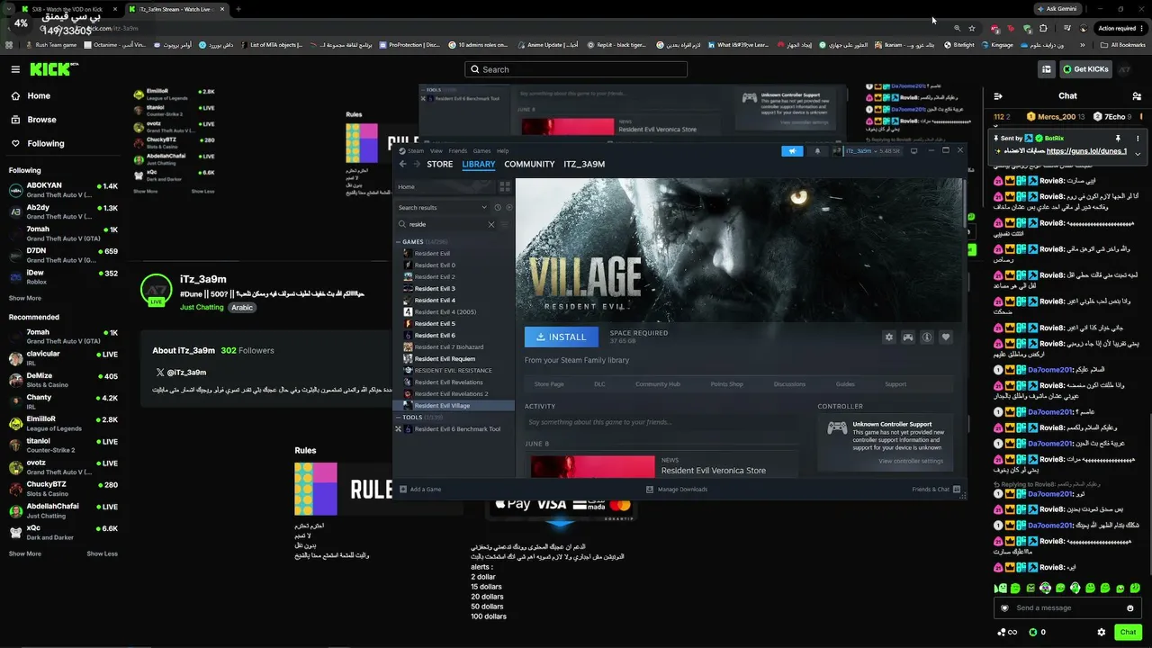Show more followed channels
The image size is (1152, 648).
click(25, 298)
